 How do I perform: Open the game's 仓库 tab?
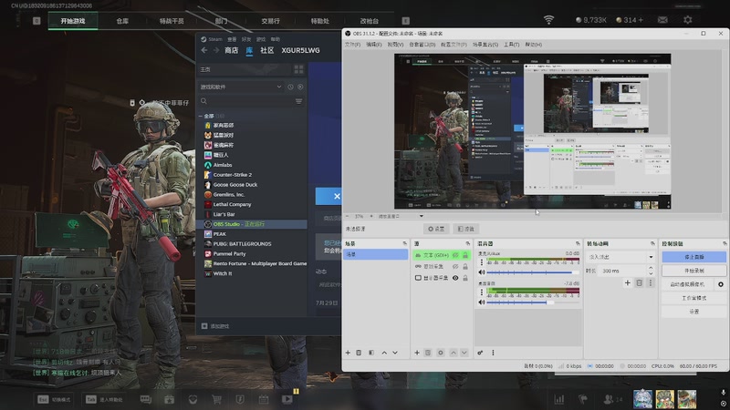(x=122, y=21)
